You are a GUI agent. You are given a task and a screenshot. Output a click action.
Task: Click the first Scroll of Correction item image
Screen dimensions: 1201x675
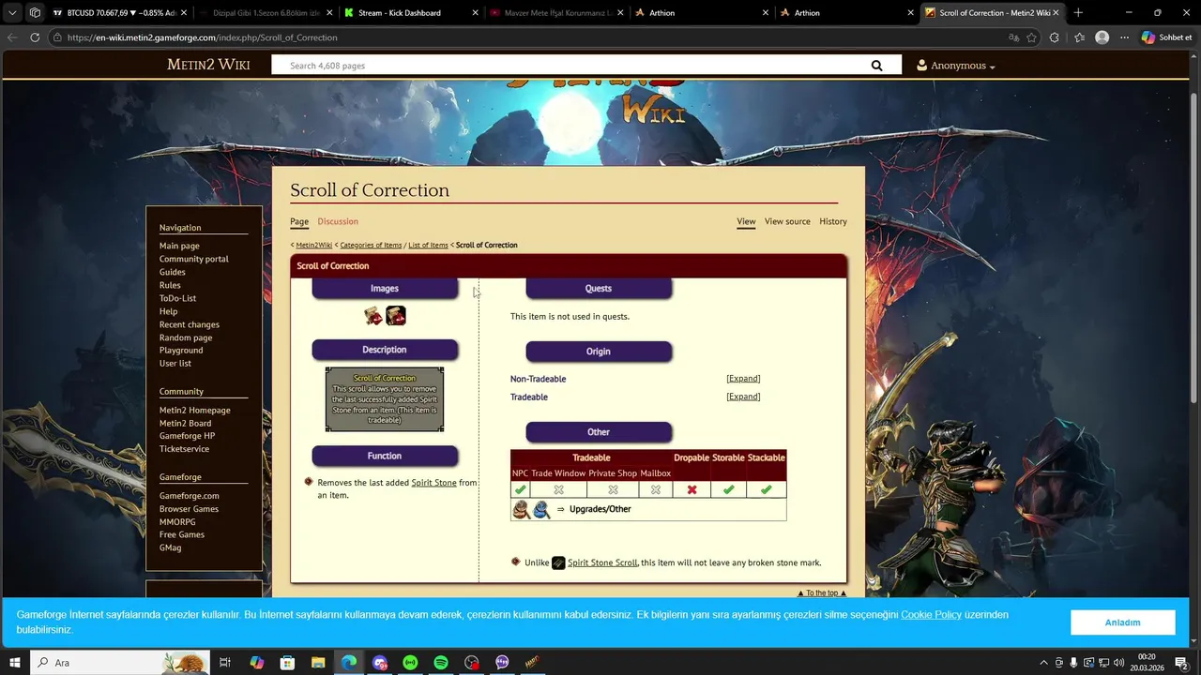(x=373, y=316)
